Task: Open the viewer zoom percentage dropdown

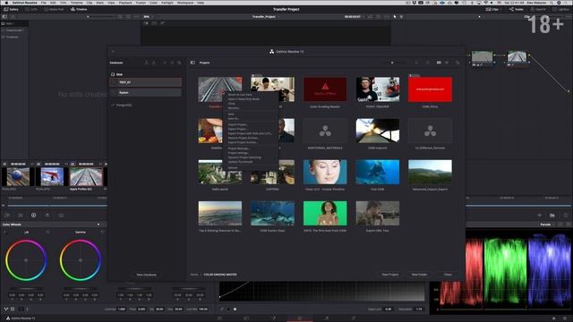Action: pos(149,17)
